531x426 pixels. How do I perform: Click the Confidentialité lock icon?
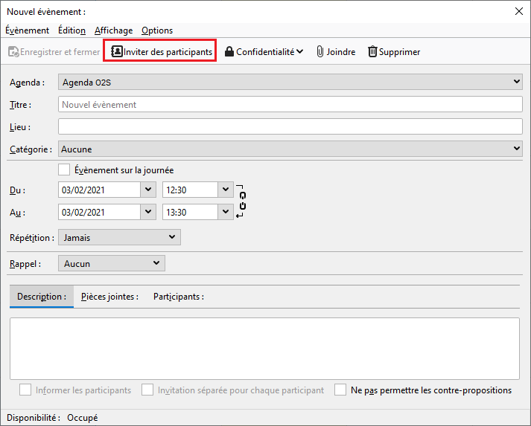[229, 51]
